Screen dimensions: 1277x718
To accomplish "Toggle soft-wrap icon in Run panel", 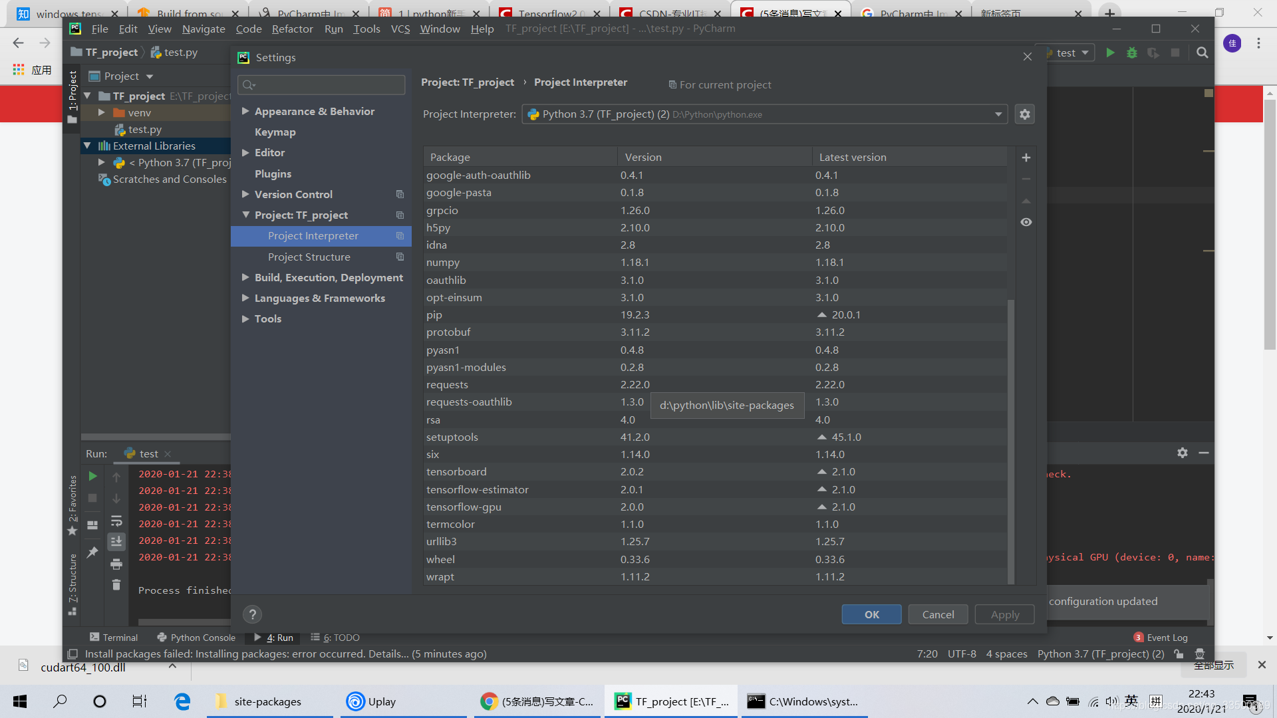I will (x=116, y=521).
